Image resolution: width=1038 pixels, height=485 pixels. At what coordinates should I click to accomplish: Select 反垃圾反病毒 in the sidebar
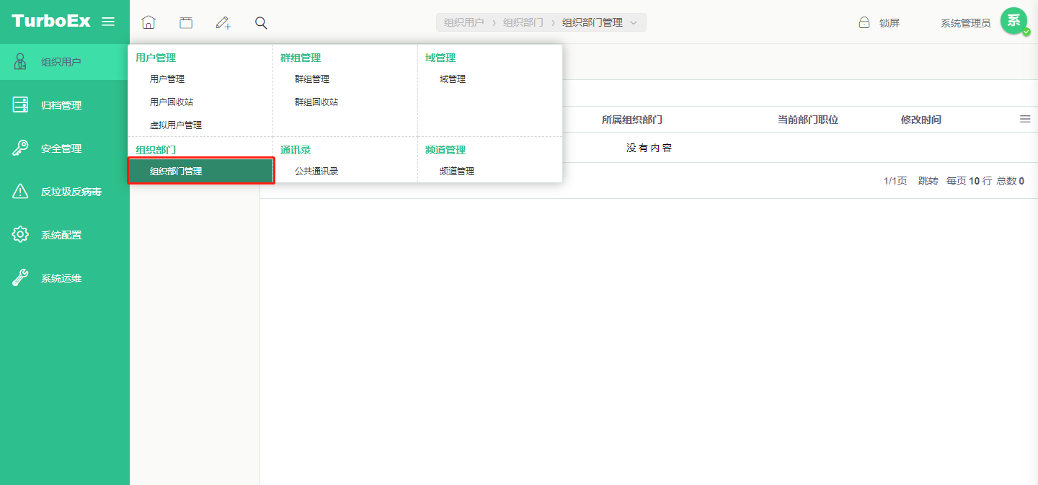click(71, 192)
